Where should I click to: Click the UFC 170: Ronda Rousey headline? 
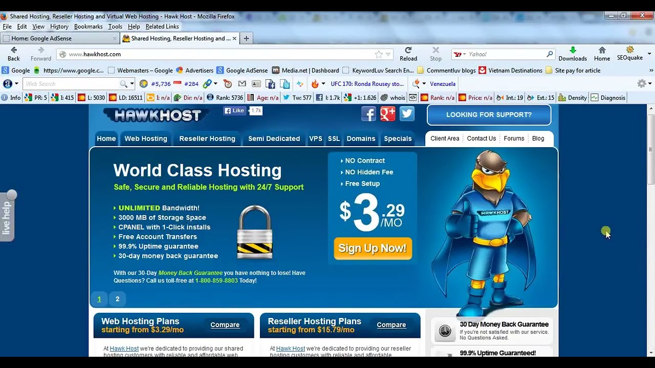(x=367, y=84)
